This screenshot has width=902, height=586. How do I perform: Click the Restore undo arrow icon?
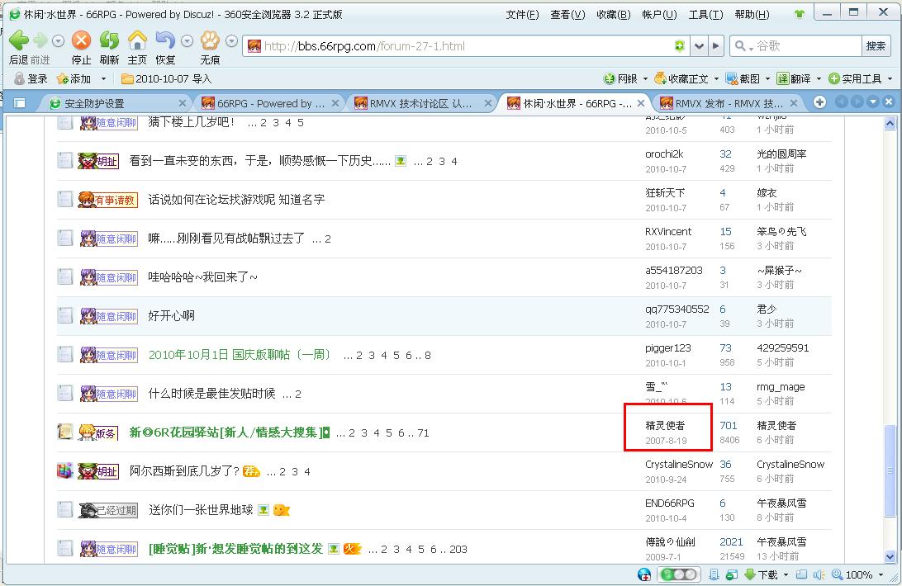(166, 40)
